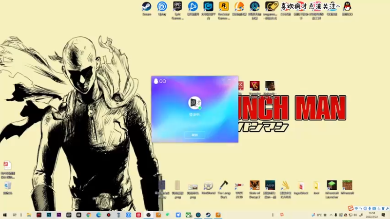Open the Steam desktop shortcut
Viewport: 390px width, 219px height.
pyautogui.click(x=147, y=8)
